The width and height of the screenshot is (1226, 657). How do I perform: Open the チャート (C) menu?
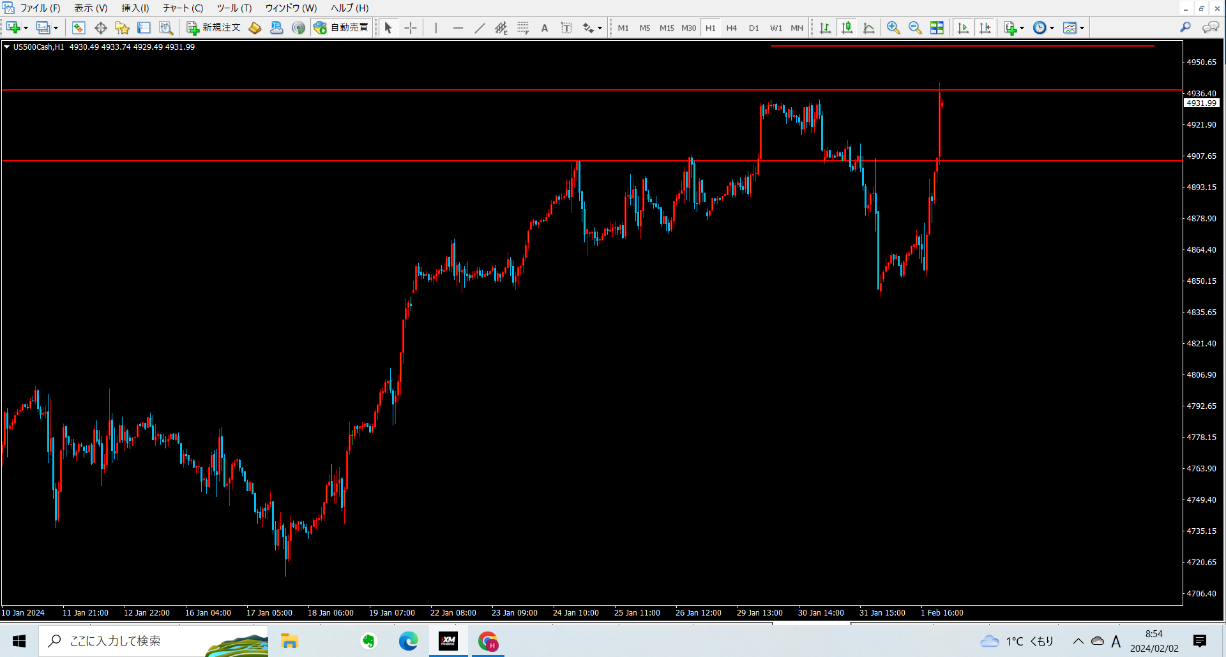click(183, 8)
